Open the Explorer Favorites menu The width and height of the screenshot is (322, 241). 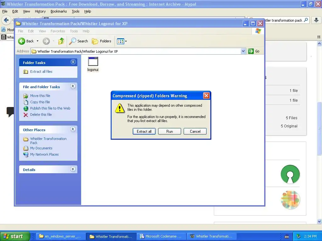[x=58, y=31]
